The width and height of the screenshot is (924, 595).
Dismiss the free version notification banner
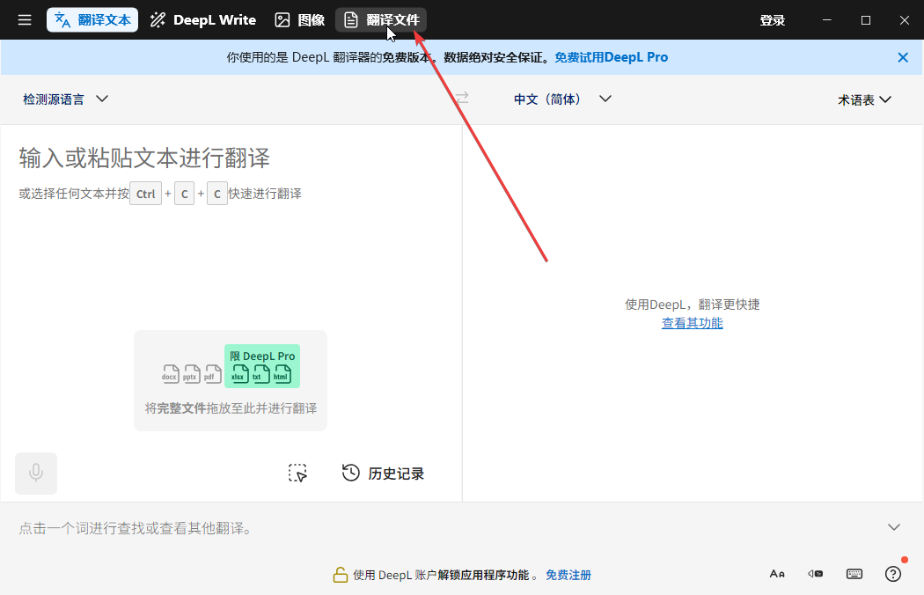[902, 56]
